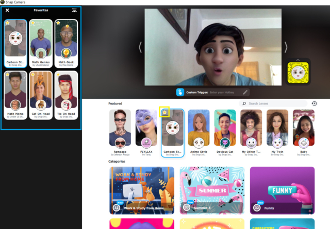The image size is (330, 229).
Task: Open lens history clock icon
Action: (314, 103)
